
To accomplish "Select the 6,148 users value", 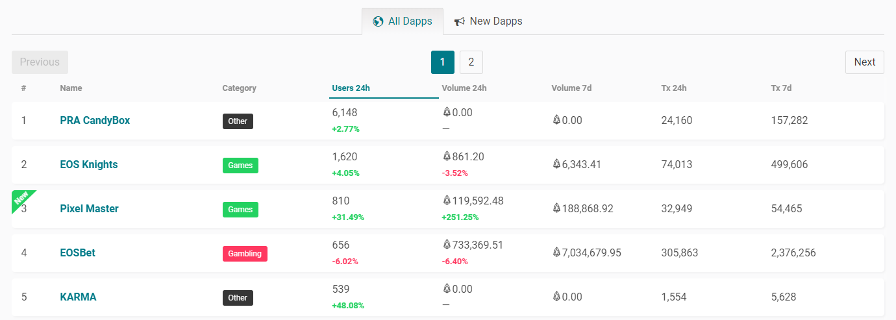I will (x=345, y=113).
